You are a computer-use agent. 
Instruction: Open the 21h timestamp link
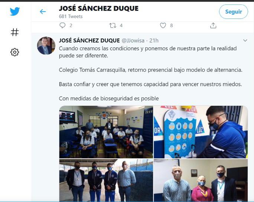pyautogui.click(x=154, y=40)
